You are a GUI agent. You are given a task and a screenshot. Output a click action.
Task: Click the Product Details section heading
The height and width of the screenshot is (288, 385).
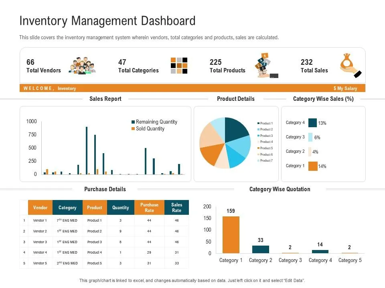[236, 99]
